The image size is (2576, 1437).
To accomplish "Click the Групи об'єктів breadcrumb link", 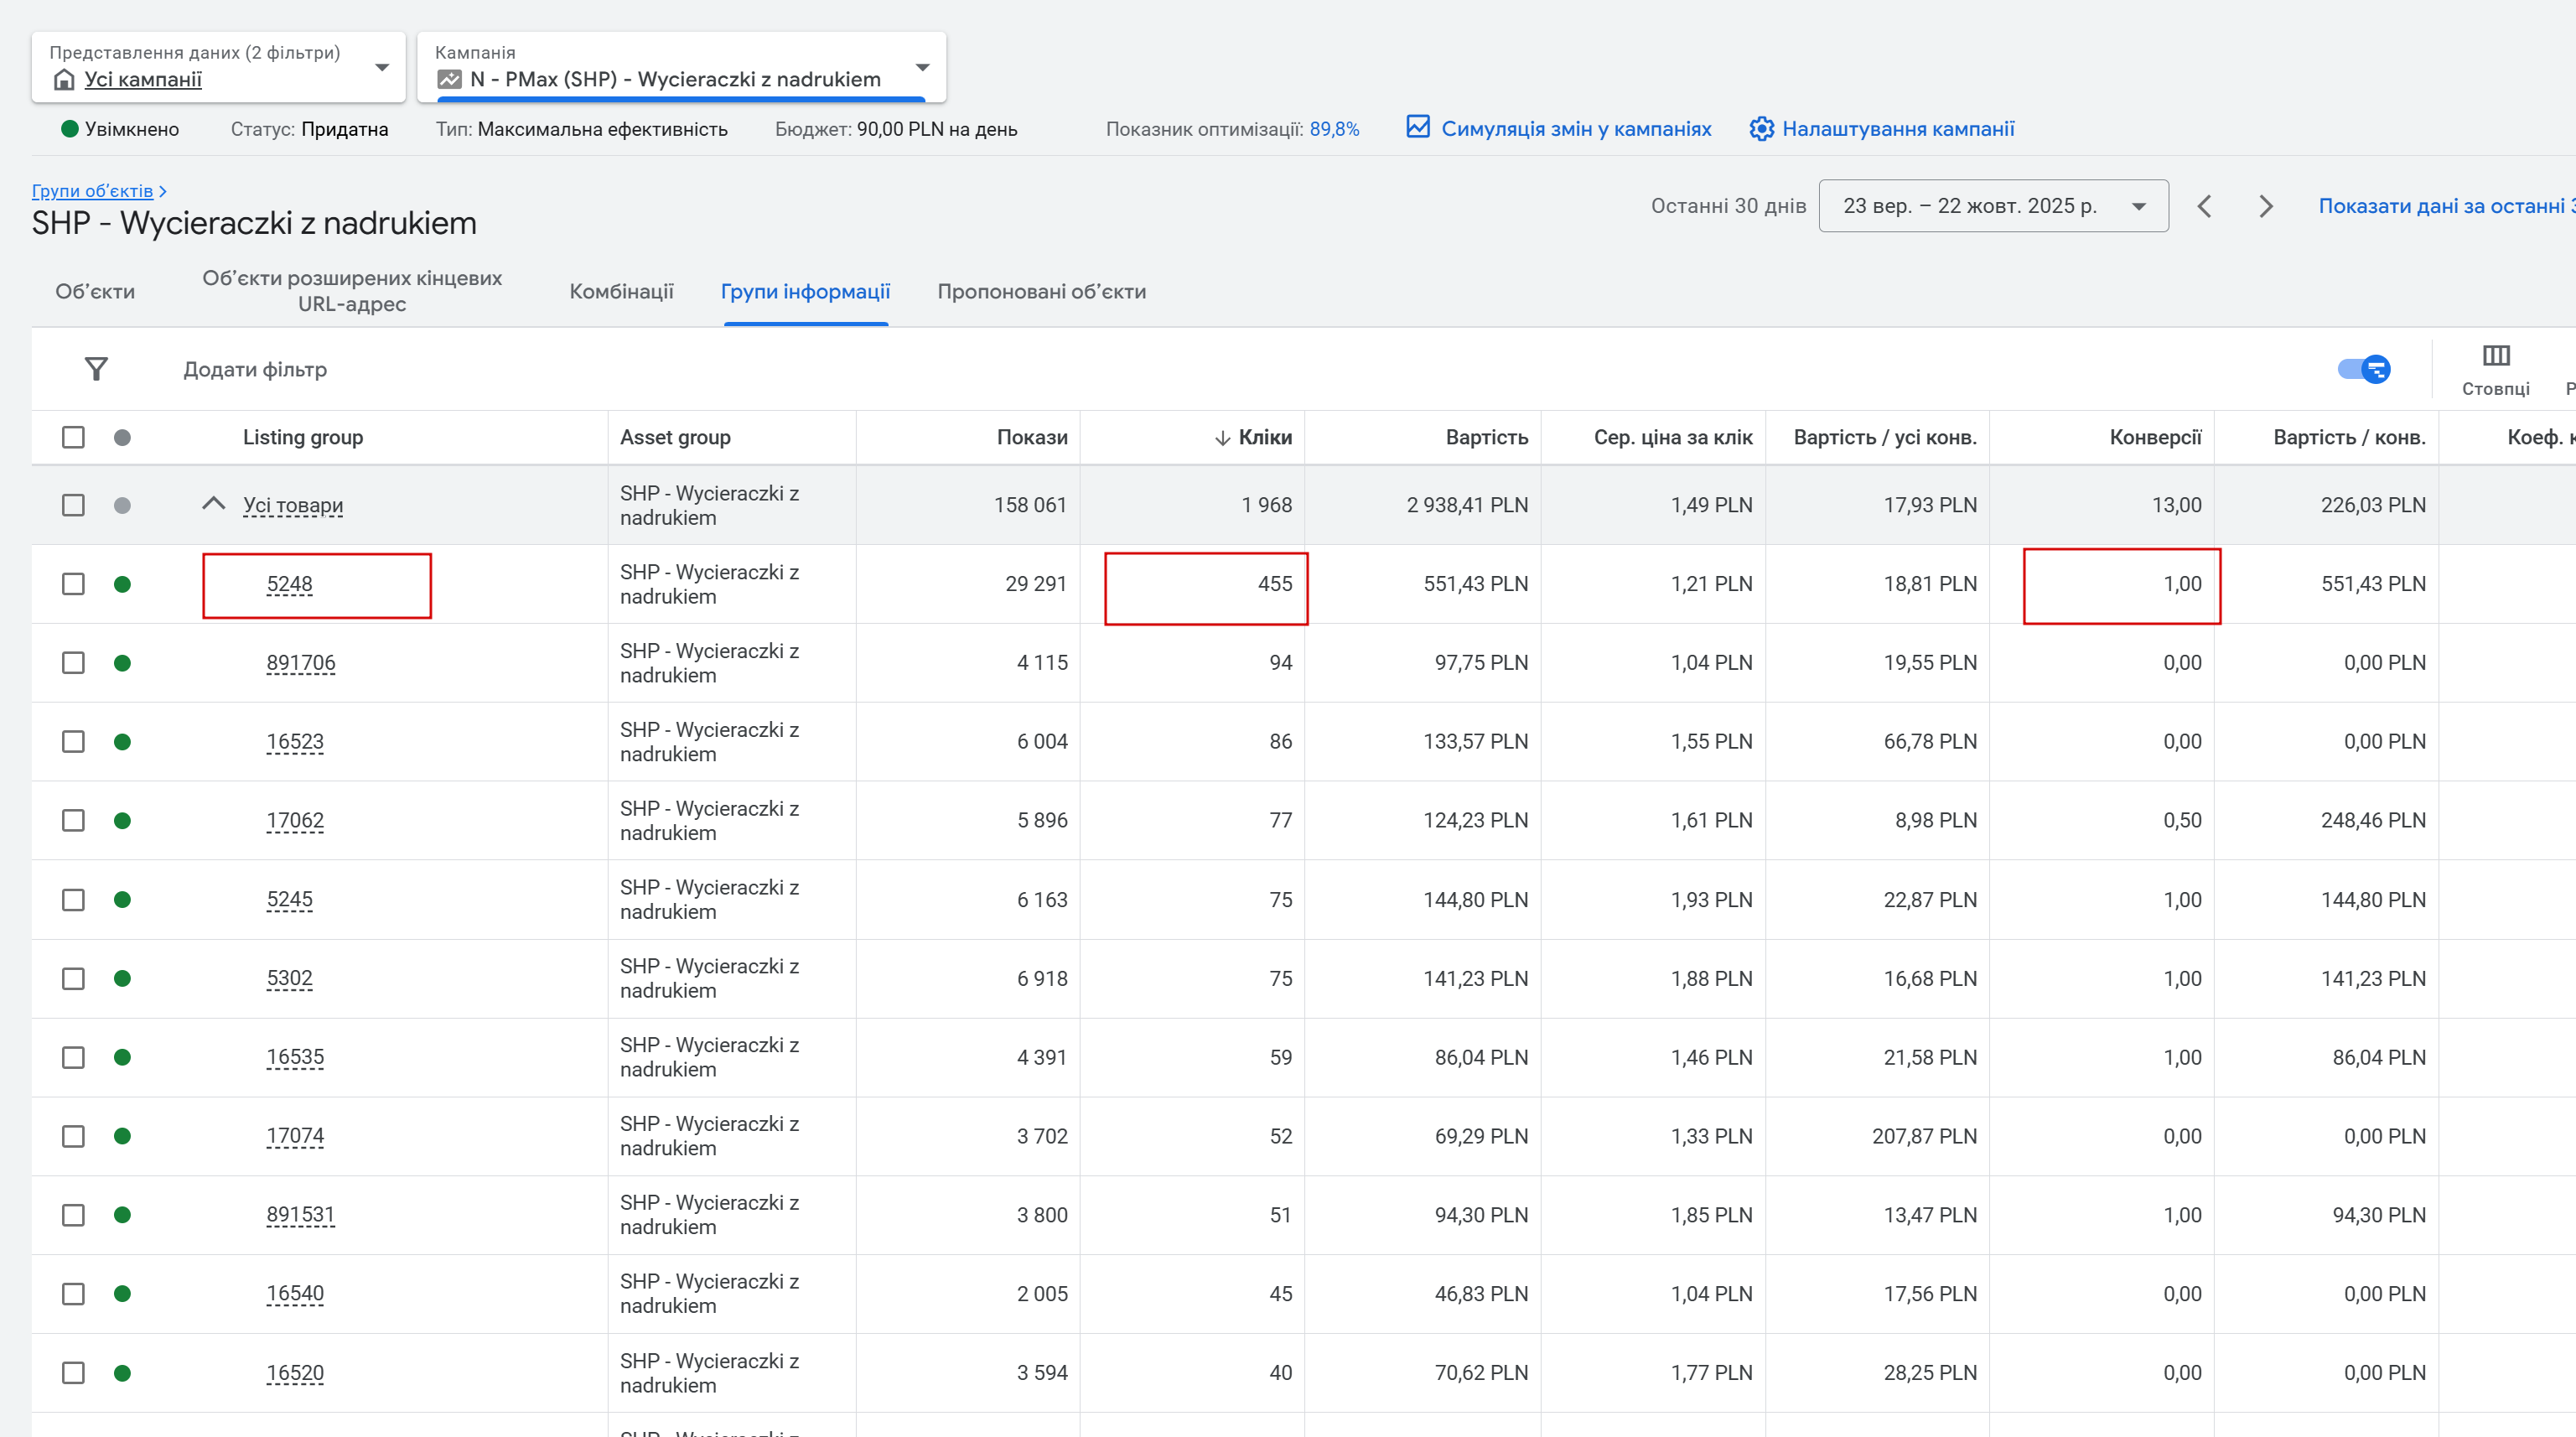I will [x=92, y=191].
